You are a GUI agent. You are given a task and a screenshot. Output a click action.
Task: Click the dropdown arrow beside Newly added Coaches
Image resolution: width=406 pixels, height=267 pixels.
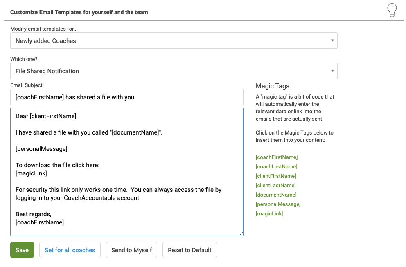coord(332,41)
